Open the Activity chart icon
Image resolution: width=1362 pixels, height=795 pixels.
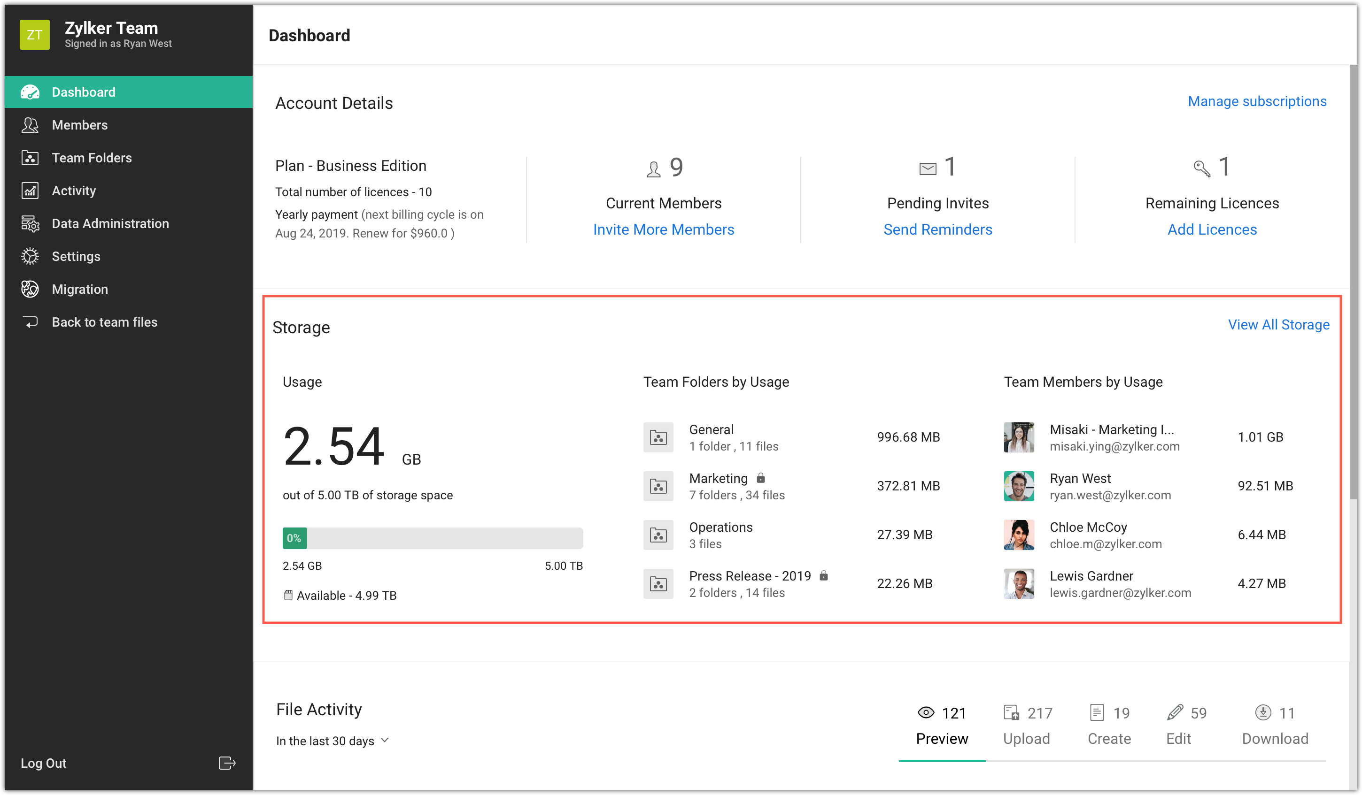pos(30,191)
